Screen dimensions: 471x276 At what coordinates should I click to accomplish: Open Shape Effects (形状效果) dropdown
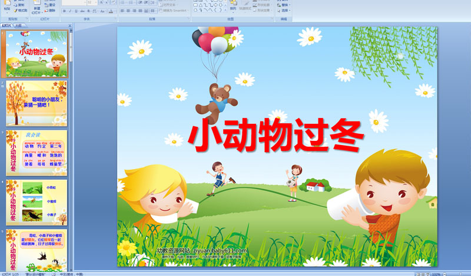[262, 10]
